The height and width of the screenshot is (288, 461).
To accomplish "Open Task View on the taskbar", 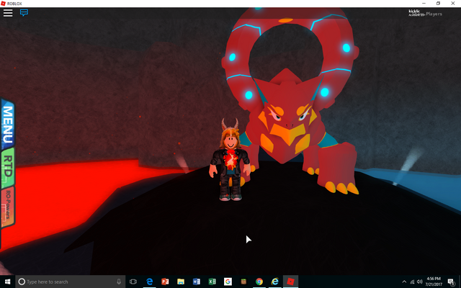I will [133, 282].
